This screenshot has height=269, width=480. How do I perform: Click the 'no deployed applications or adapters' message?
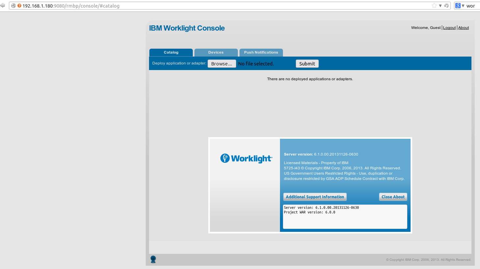(x=310, y=79)
